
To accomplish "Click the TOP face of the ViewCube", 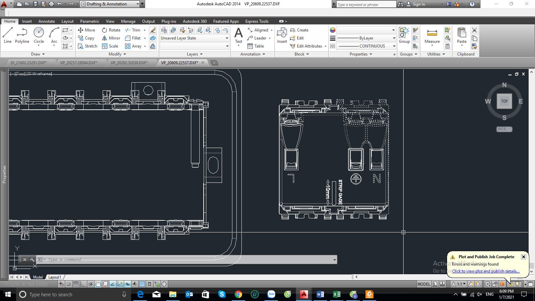I will (x=504, y=101).
